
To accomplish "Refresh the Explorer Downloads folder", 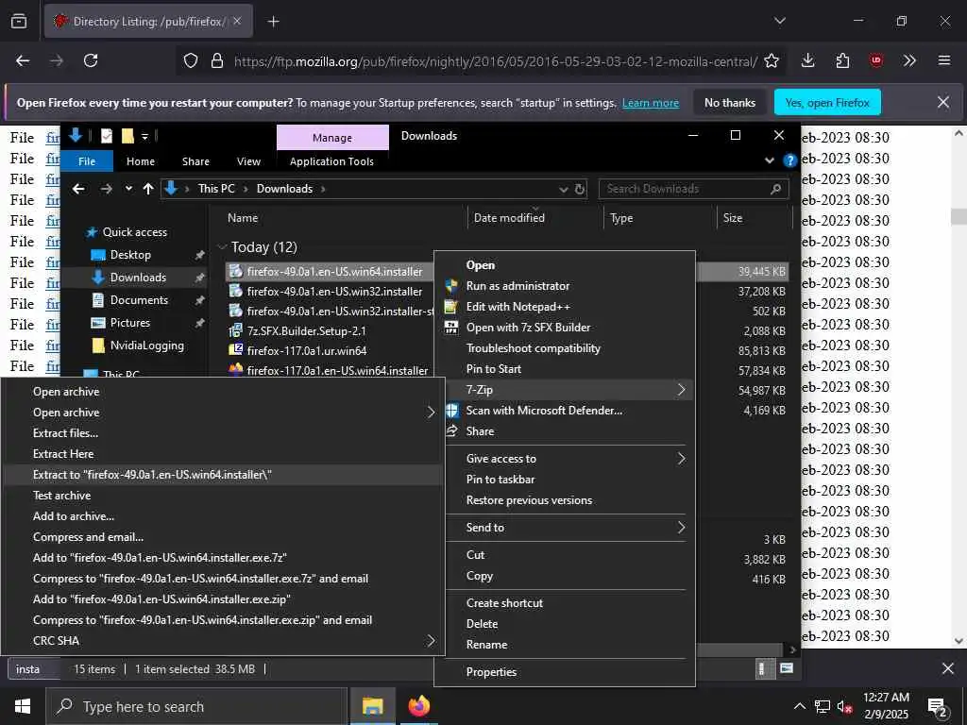I will [580, 189].
